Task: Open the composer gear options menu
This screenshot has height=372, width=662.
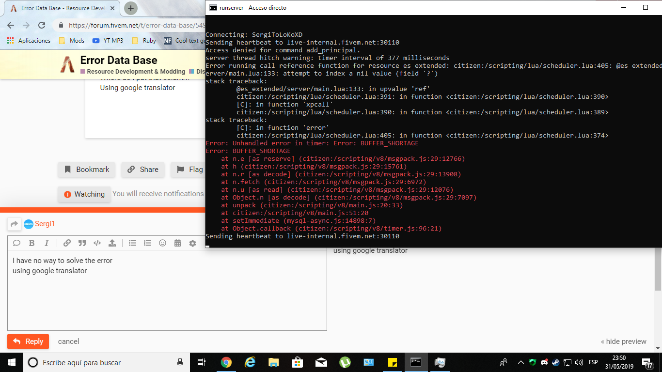Action: click(192, 243)
